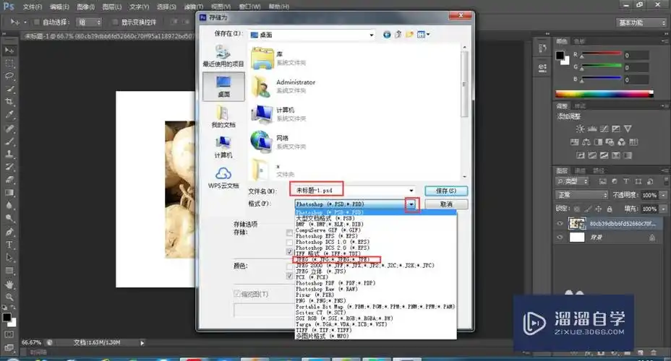This screenshot has width=671, height=361.
Task: Click the red R slider in Color panel
Action: [600, 54]
